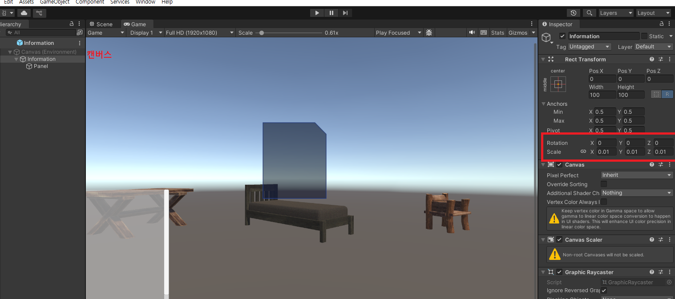
Task: Click the Hierarchy search-by-type icon
Action: (x=80, y=32)
